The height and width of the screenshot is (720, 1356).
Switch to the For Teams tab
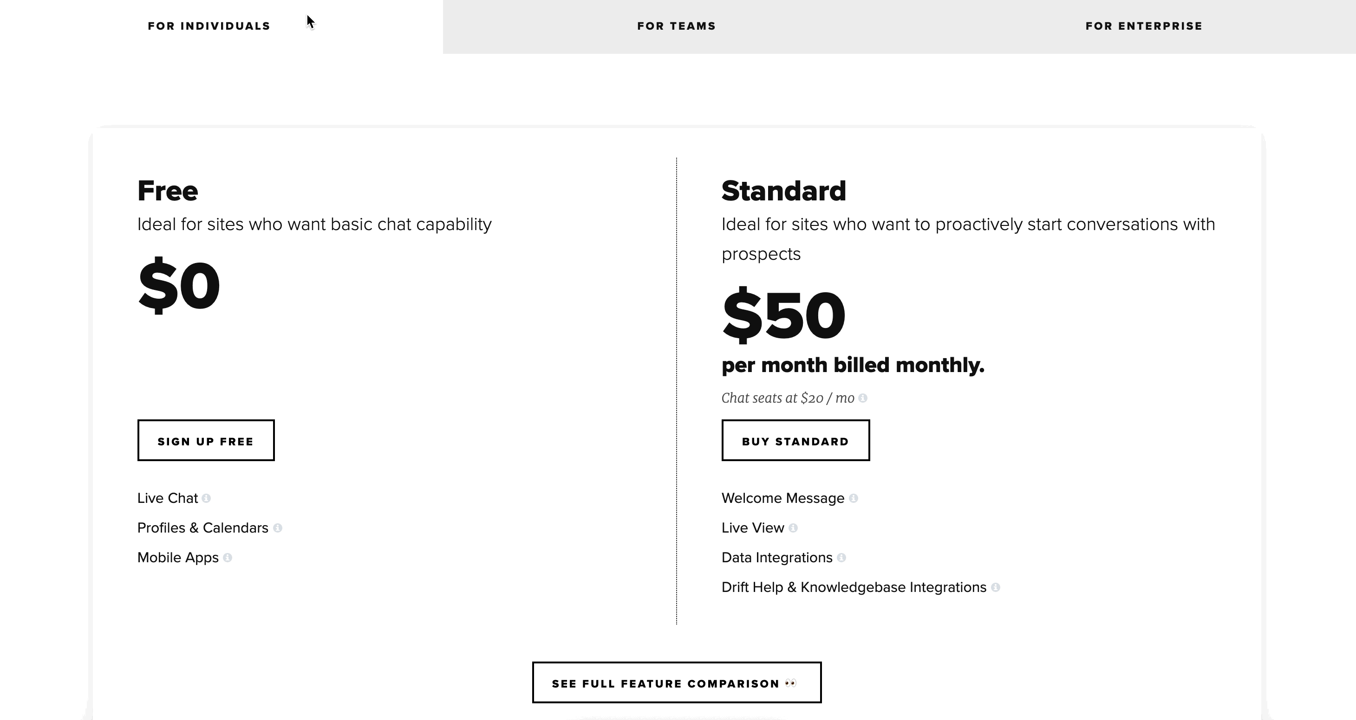(x=677, y=26)
